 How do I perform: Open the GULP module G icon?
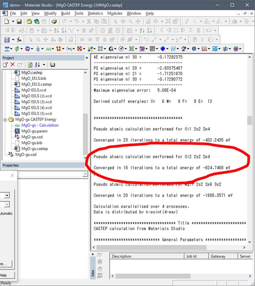pyautogui.click(x=111, y=49)
